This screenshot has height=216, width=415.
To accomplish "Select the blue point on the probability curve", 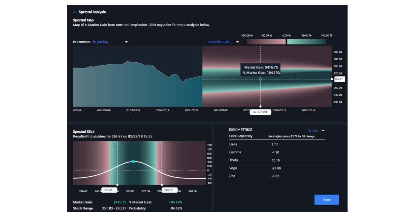I will 132,161.
